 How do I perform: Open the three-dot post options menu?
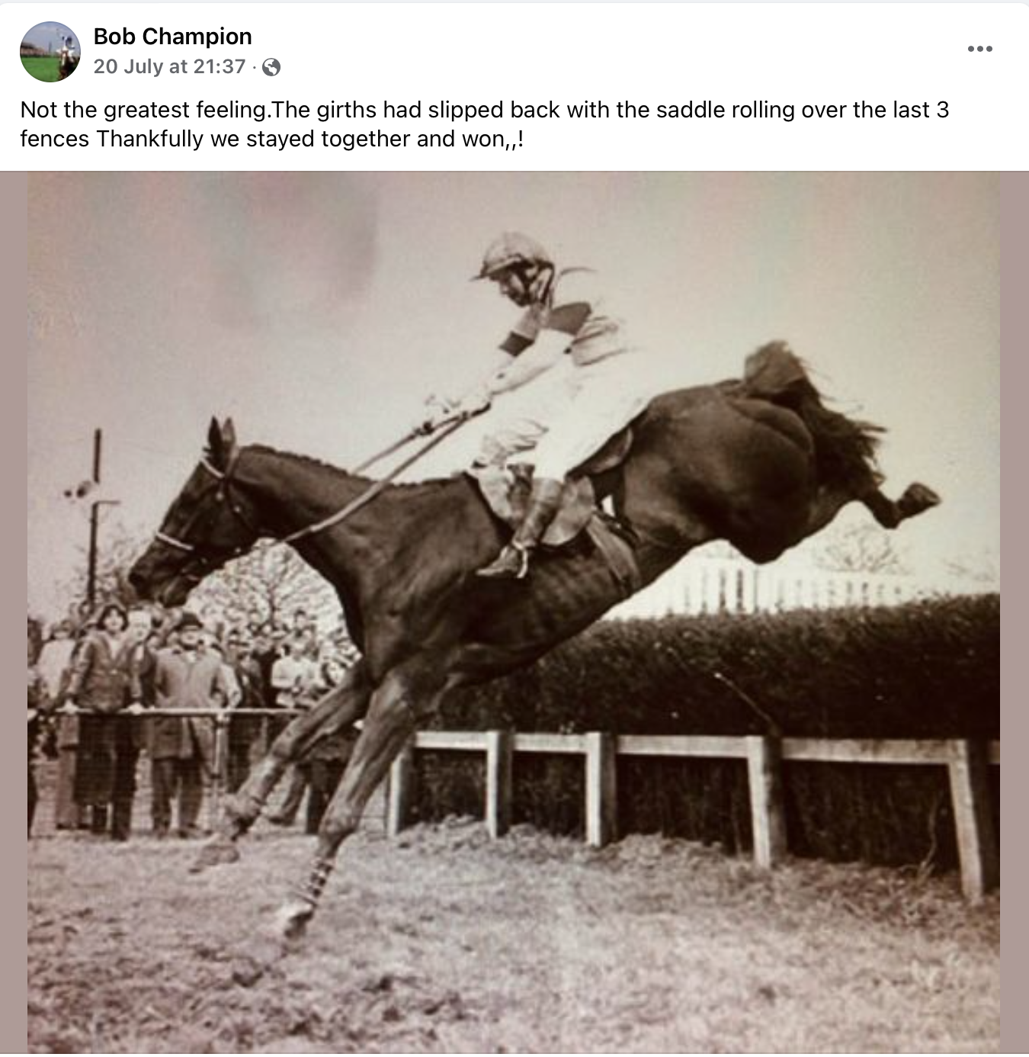tap(979, 49)
